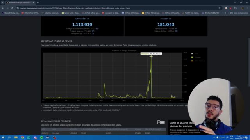Open File Explorer from the taskbar

16,137
